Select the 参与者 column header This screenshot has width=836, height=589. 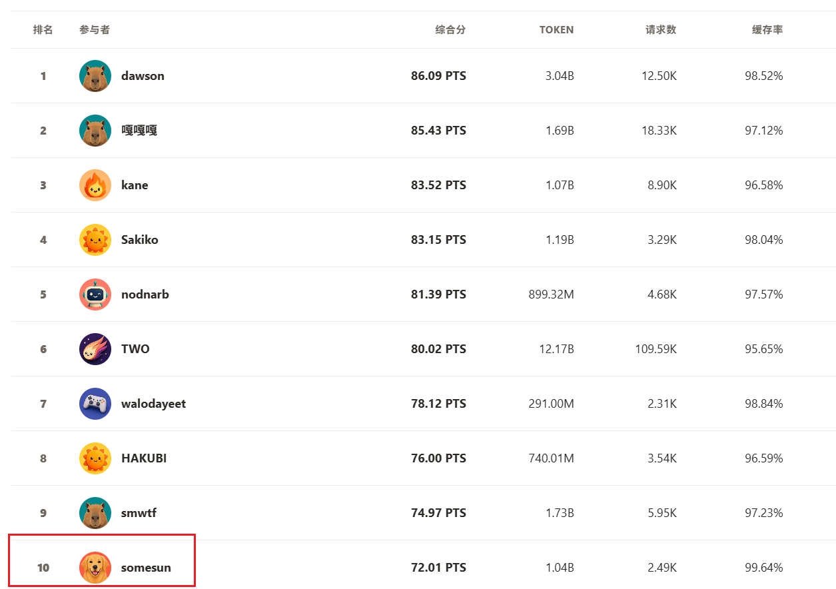click(x=95, y=30)
